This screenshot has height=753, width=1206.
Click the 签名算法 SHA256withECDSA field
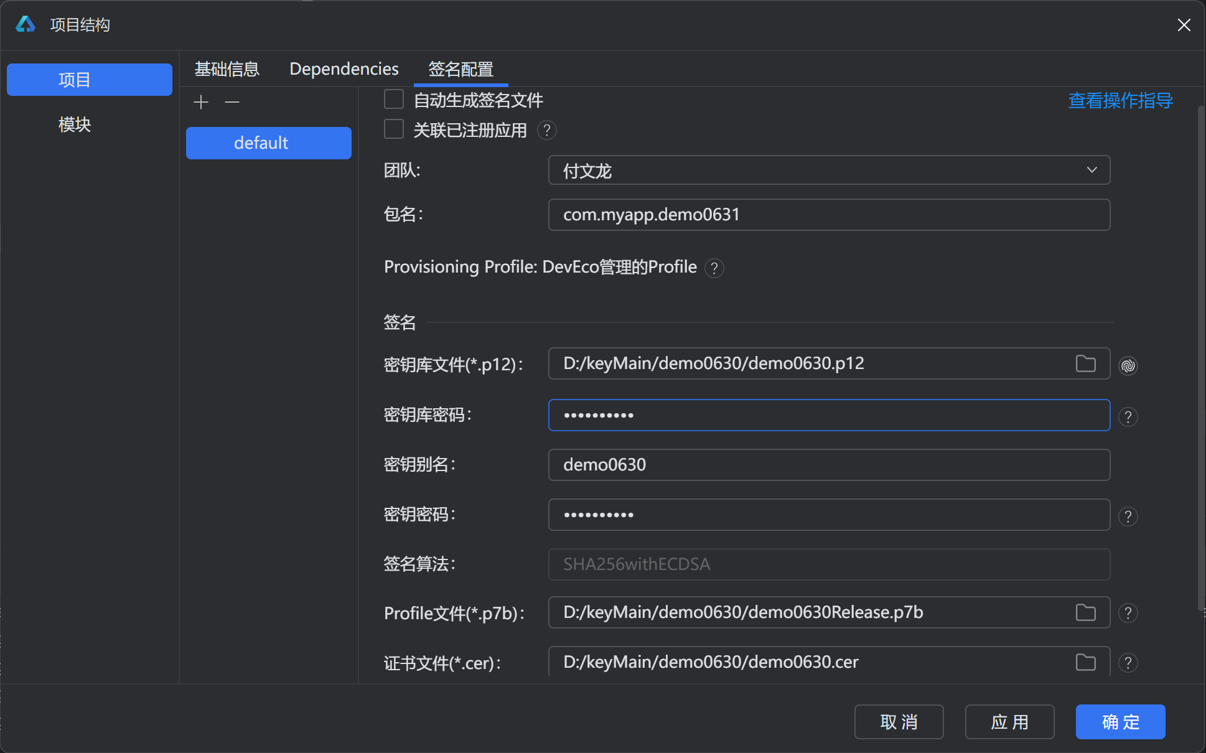829,564
